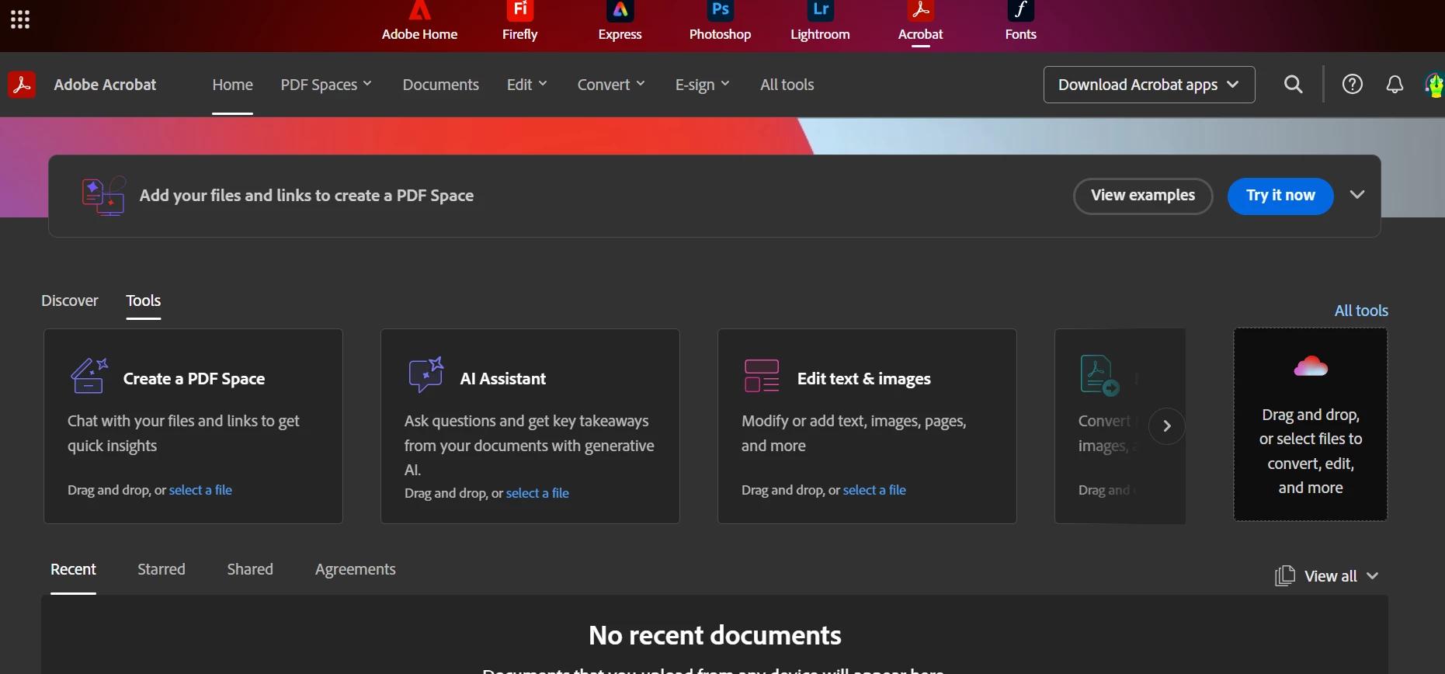This screenshot has height=674, width=1445.
Task: Open the Create a PDF Space card
Action: click(193, 426)
